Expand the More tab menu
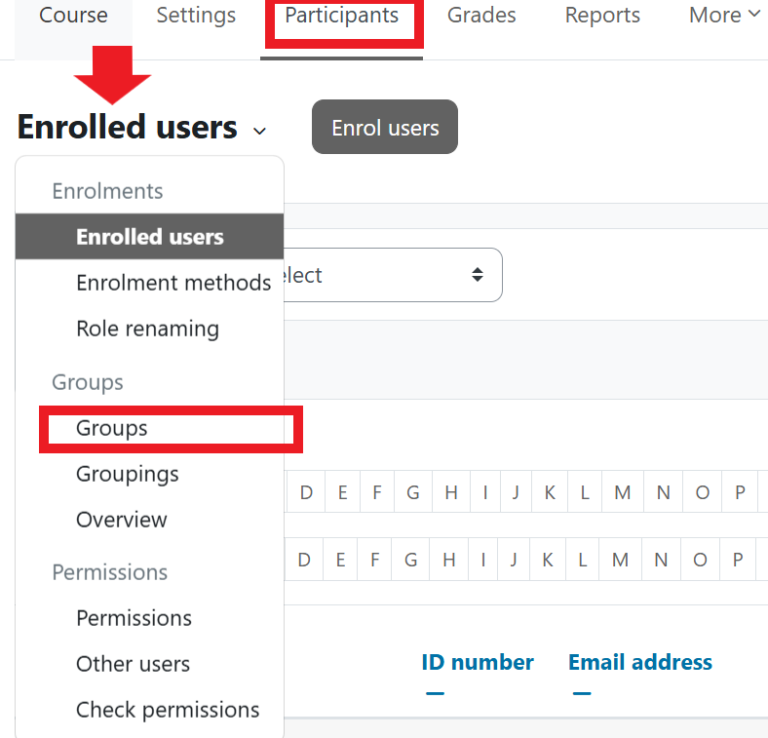This screenshot has width=768, height=738. (724, 16)
